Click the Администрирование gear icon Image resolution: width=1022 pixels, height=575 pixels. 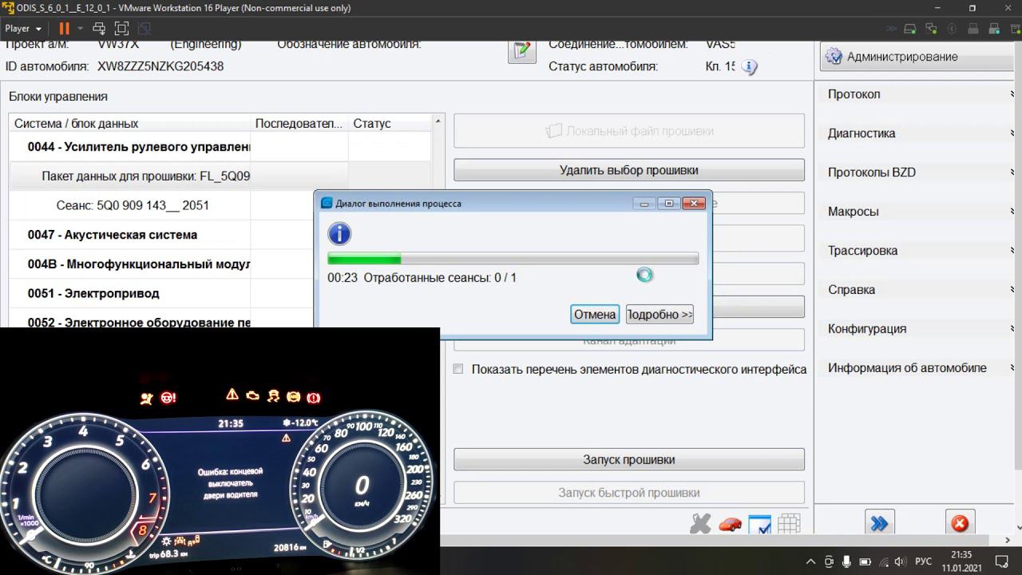(x=834, y=57)
